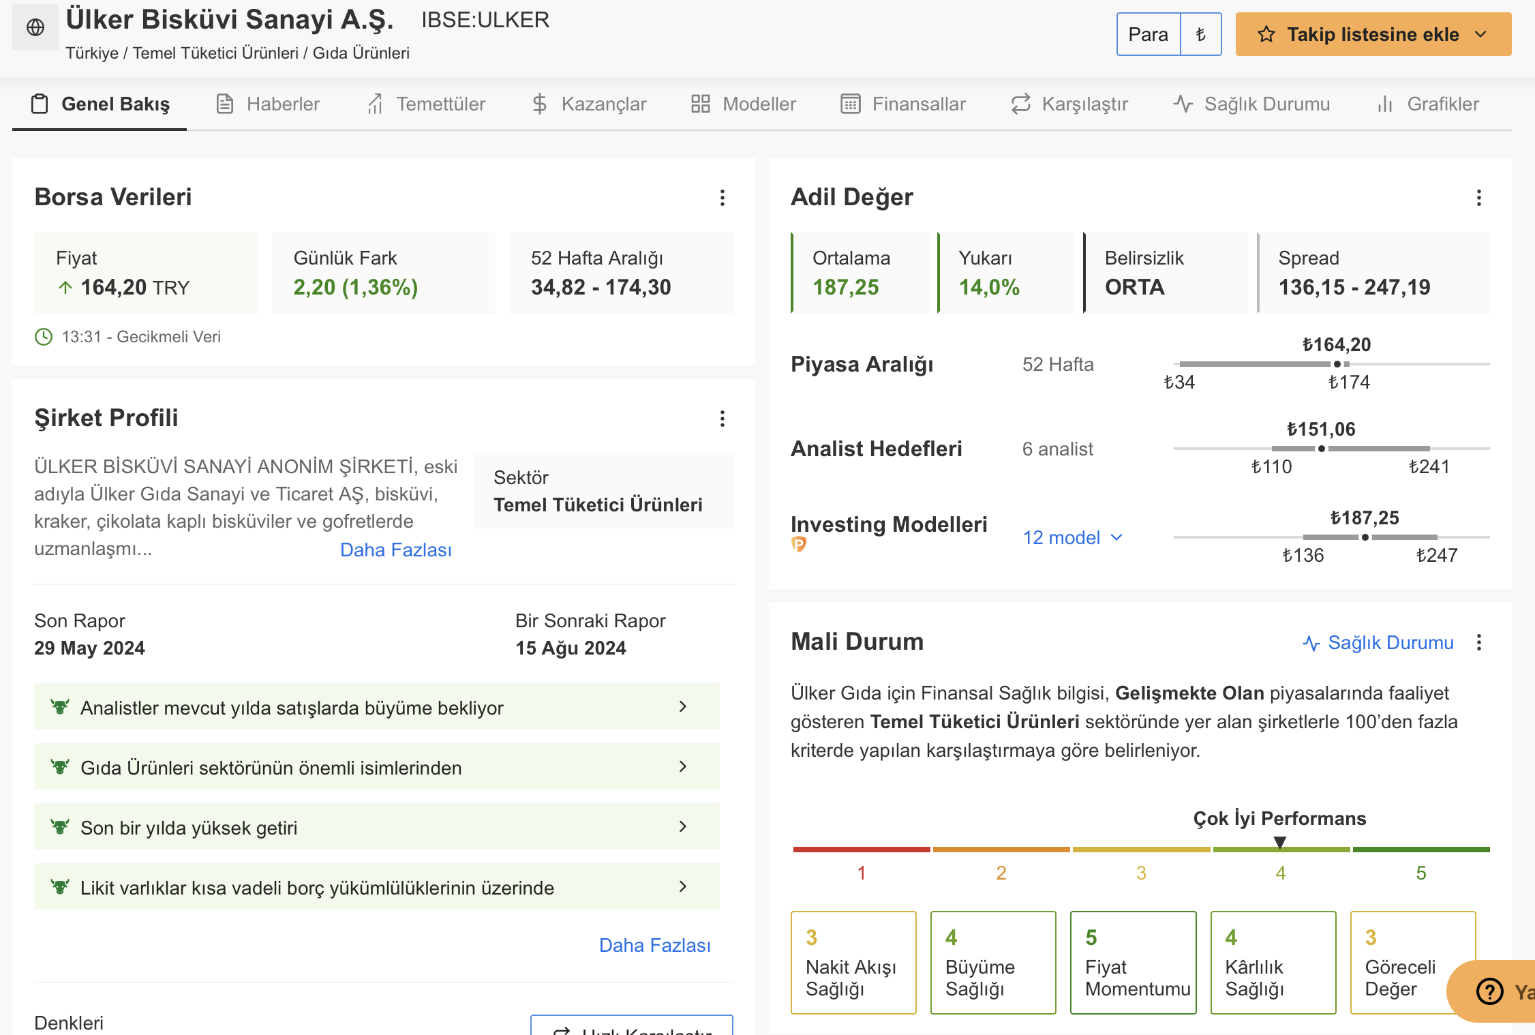Go to the Finansallar tab
The width and height of the screenshot is (1535, 1035).
(x=903, y=104)
